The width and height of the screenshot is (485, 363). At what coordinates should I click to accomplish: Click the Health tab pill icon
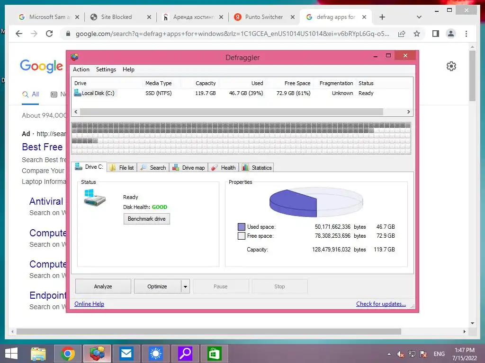[215, 168]
